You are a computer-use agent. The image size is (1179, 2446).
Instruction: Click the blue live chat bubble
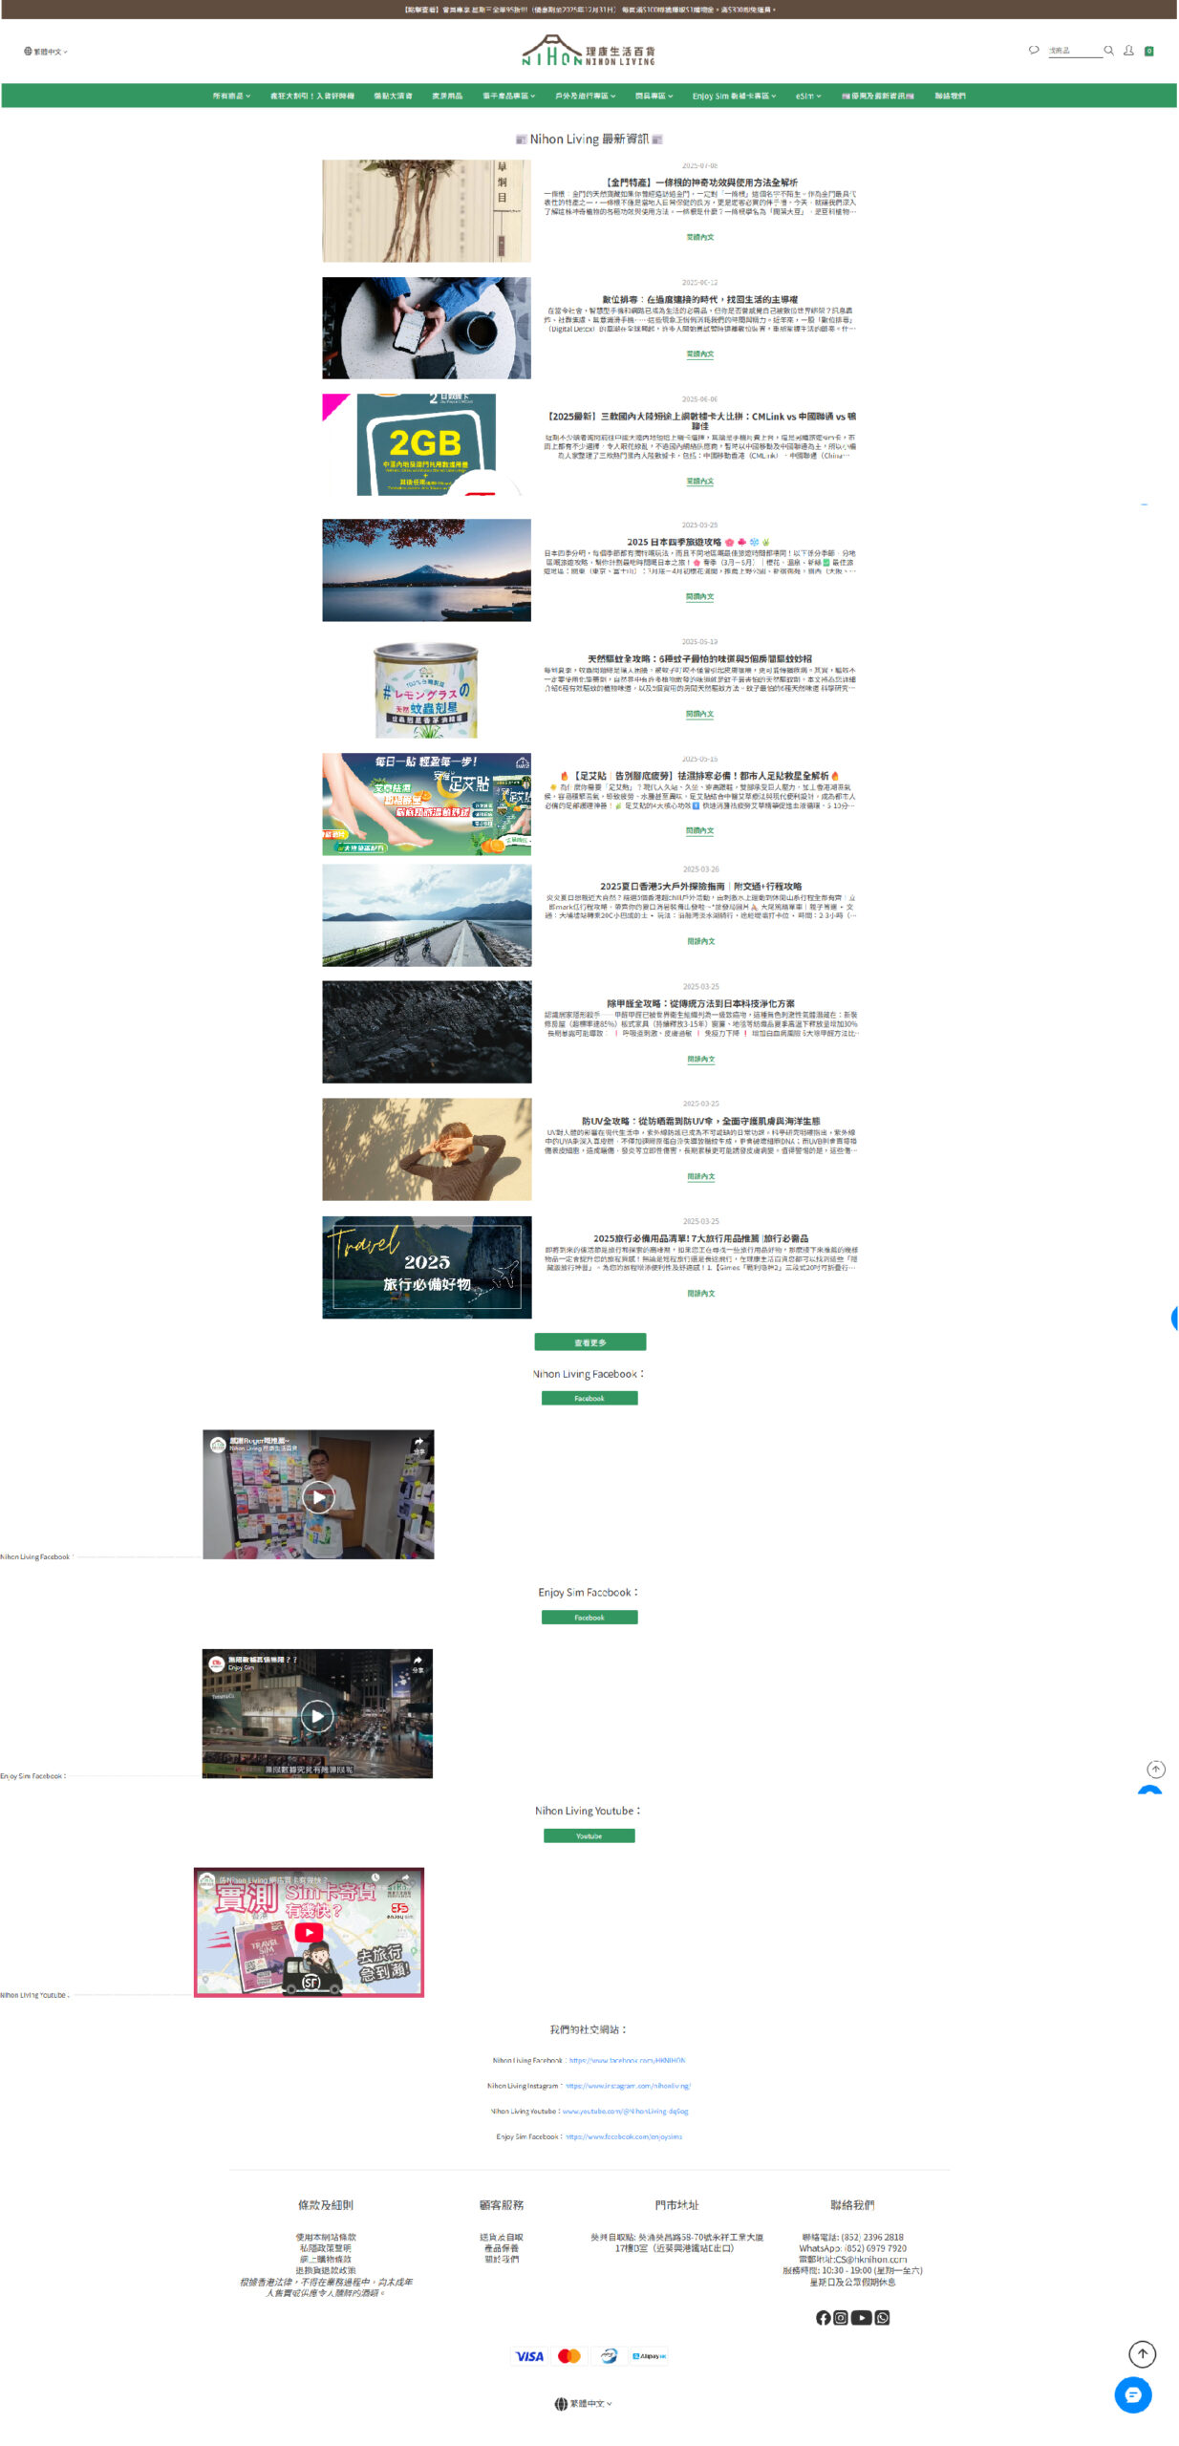pyautogui.click(x=1132, y=2393)
